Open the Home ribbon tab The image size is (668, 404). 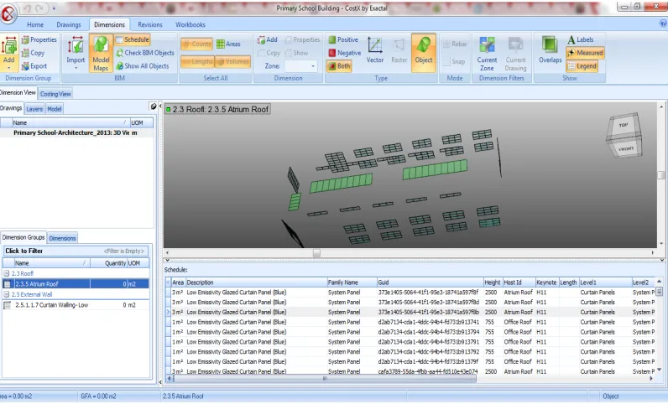[x=35, y=24]
